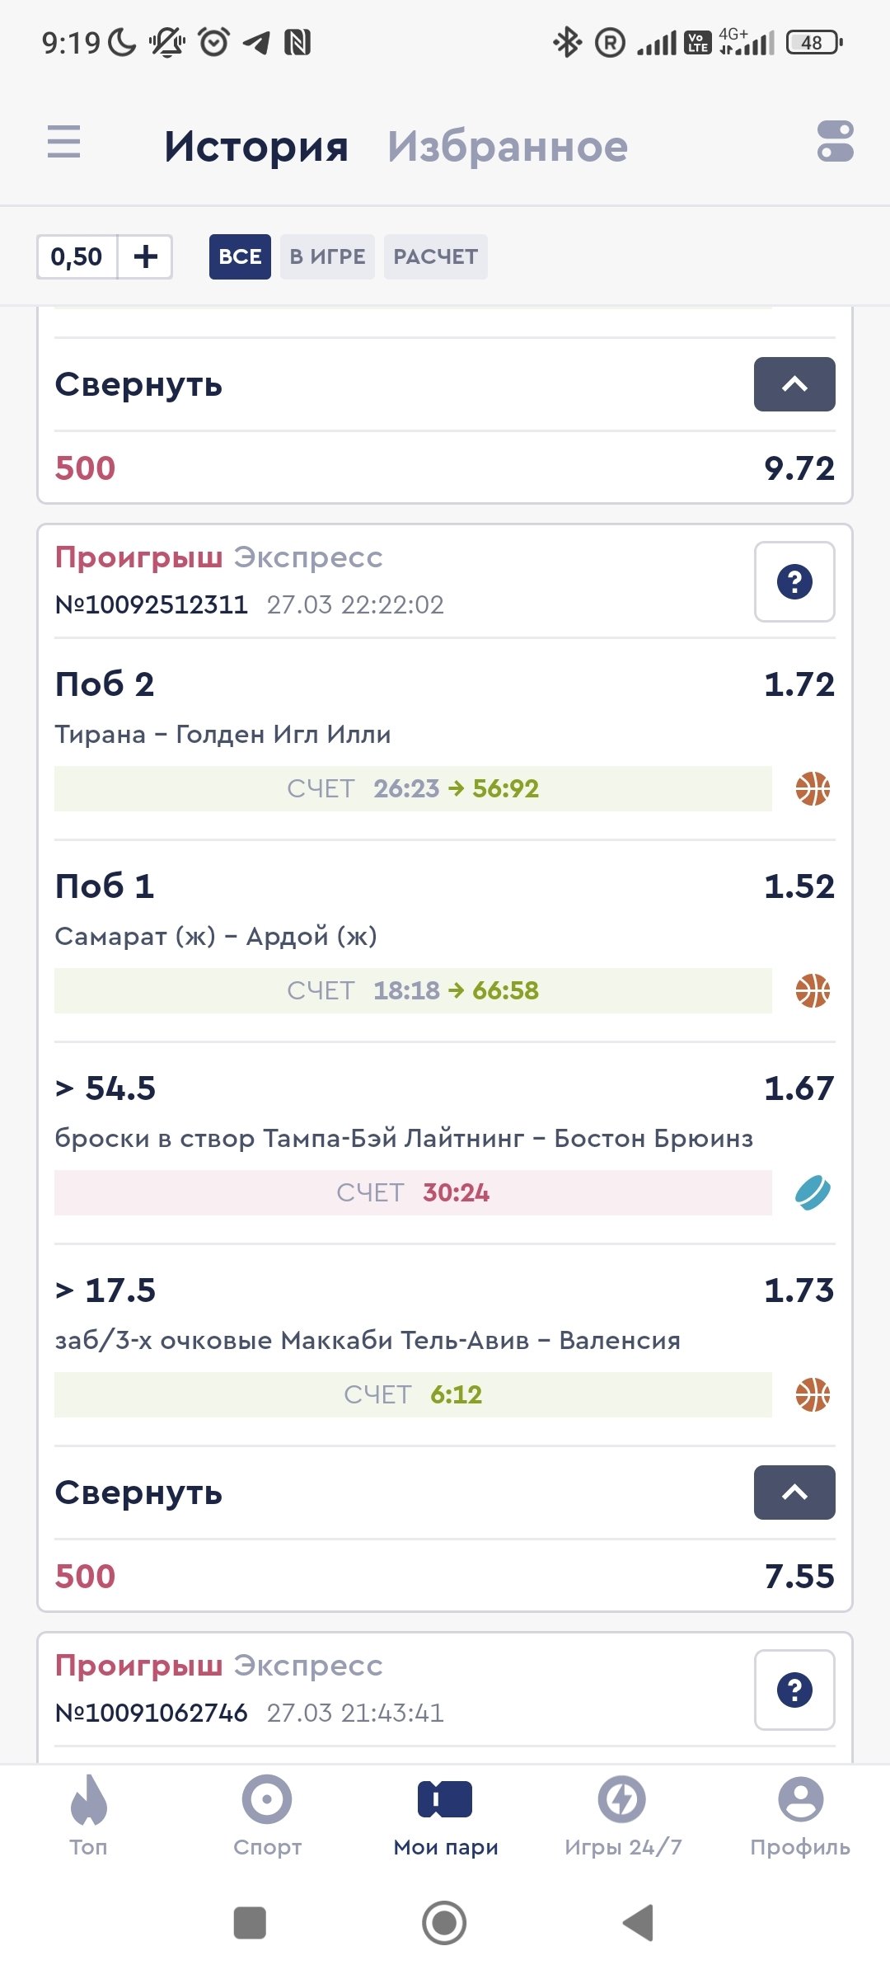Viewport: 890px width, 1979px height.
Task: Open the История tab
Action: click(256, 147)
